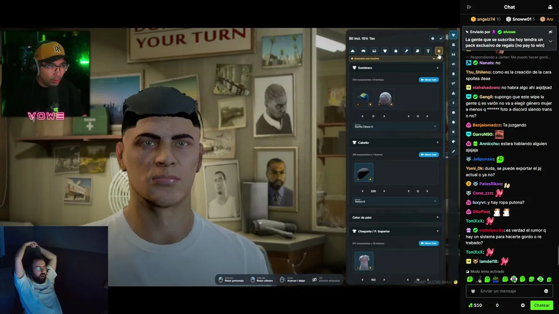This screenshot has height=314, width=559.
Task: Open the Textura 0 dropdown under Cabello
Action: point(395,201)
